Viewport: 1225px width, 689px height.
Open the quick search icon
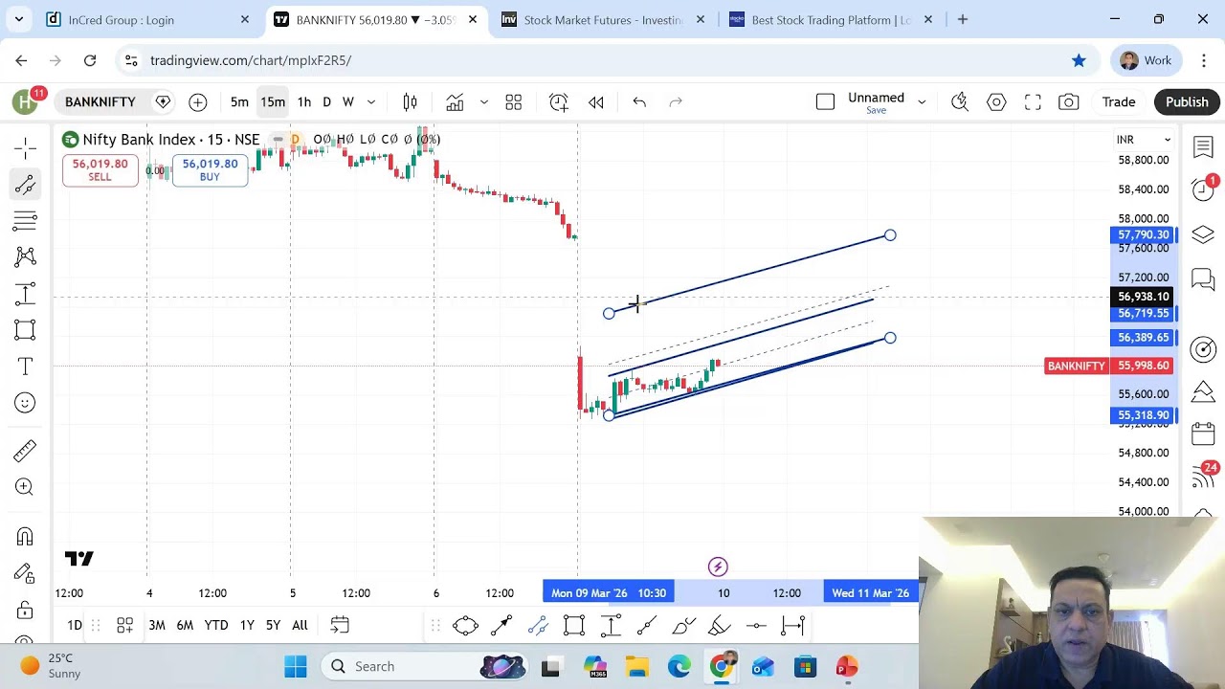coord(960,102)
